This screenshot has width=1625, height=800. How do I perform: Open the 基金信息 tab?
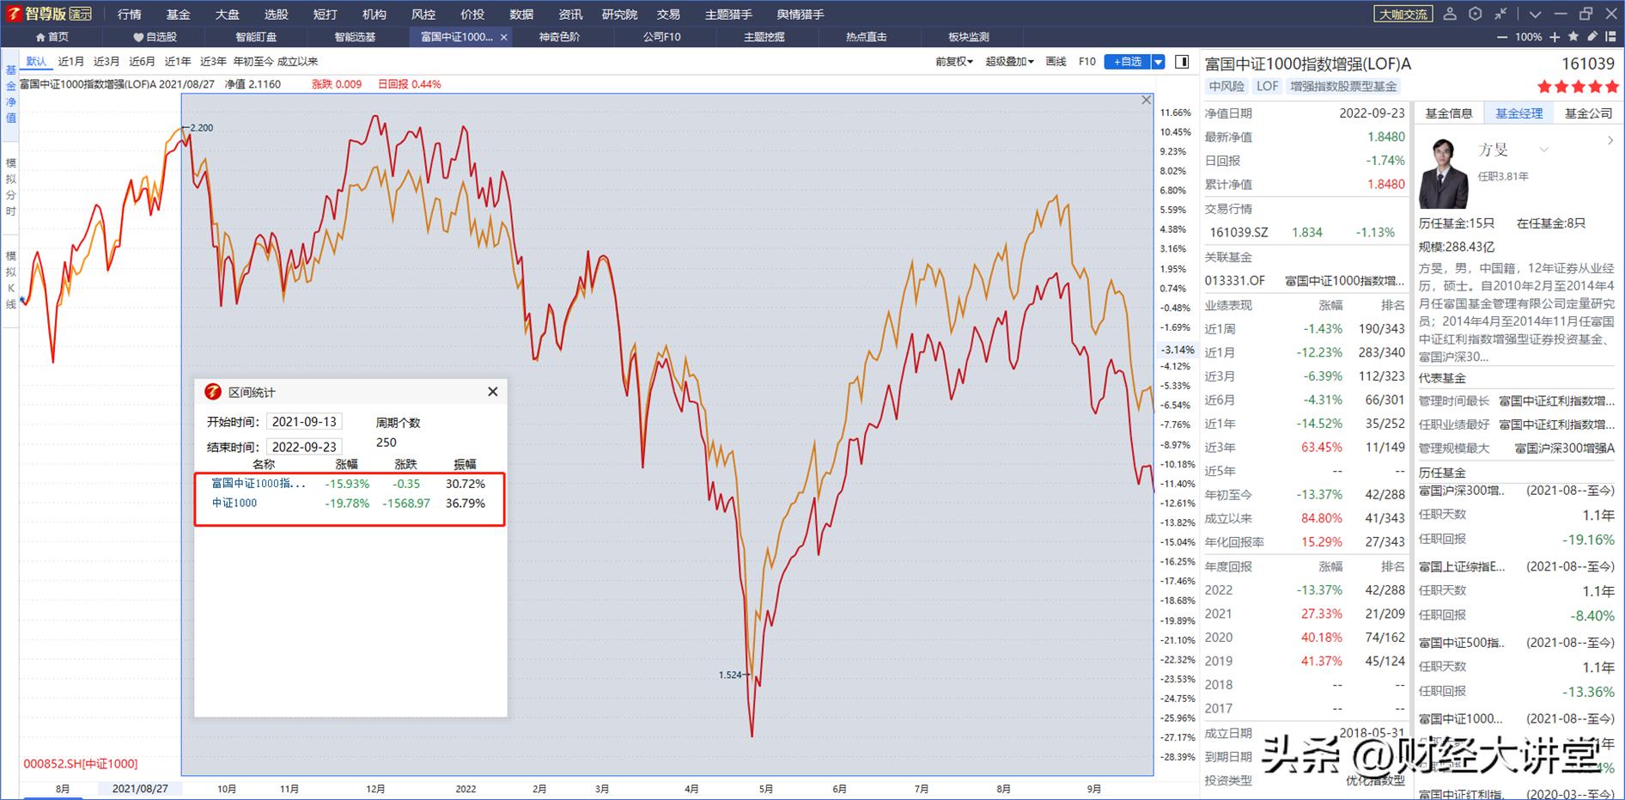(x=1448, y=113)
